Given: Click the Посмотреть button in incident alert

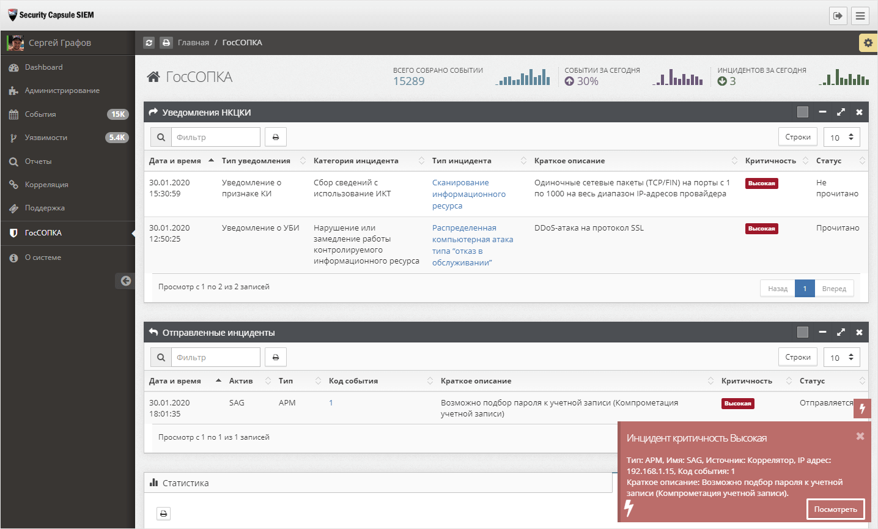Looking at the screenshot, I should click(835, 509).
